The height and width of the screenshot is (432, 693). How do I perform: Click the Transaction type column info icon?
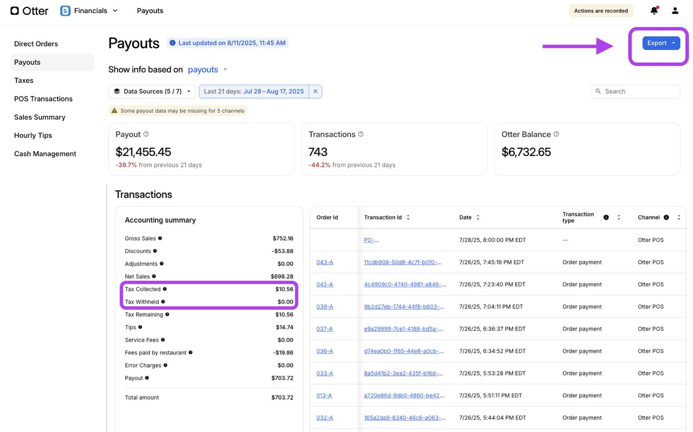pyautogui.click(x=606, y=217)
